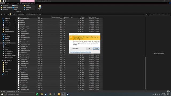Click Downloads in the address breadcrumb
This screenshot has height=96, width=171.
coord(21,14)
